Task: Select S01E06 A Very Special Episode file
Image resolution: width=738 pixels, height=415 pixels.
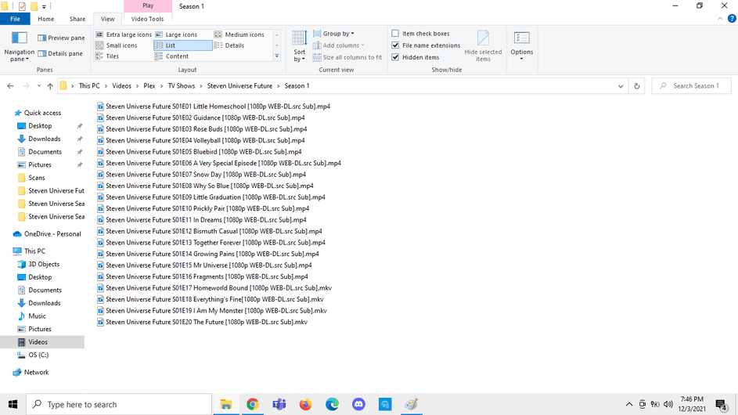Action: pyautogui.click(x=219, y=163)
